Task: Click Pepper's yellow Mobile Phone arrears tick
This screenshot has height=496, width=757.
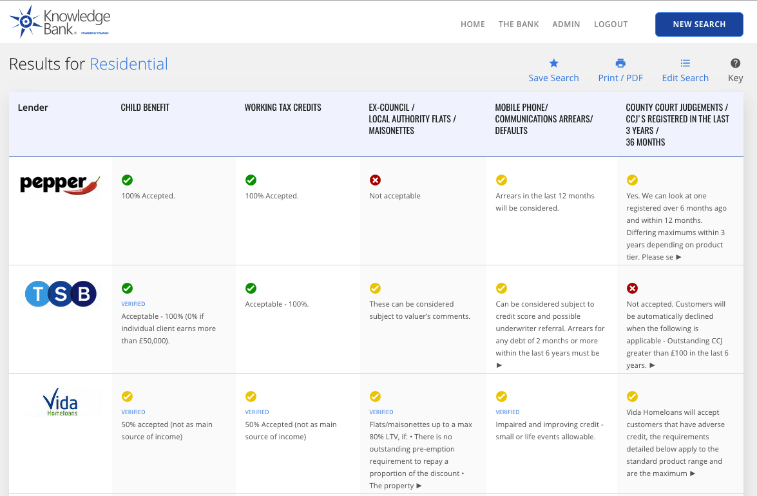Action: (502, 180)
